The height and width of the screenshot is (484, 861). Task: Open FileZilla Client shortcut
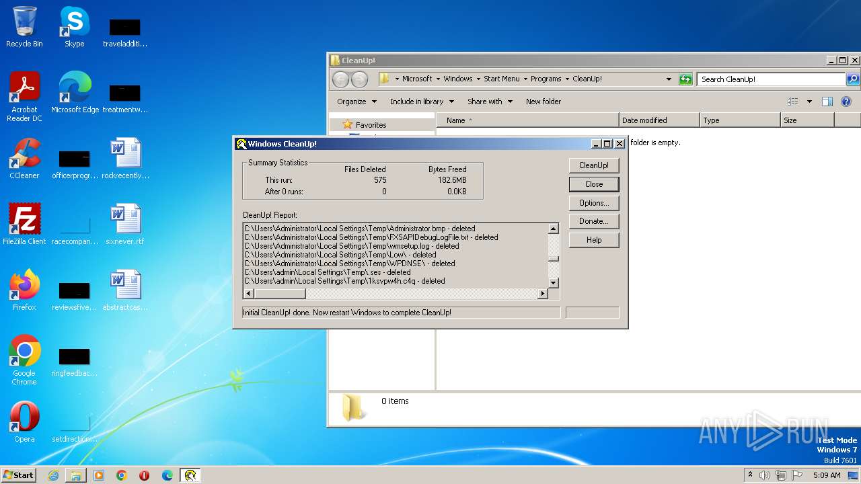tap(24, 225)
